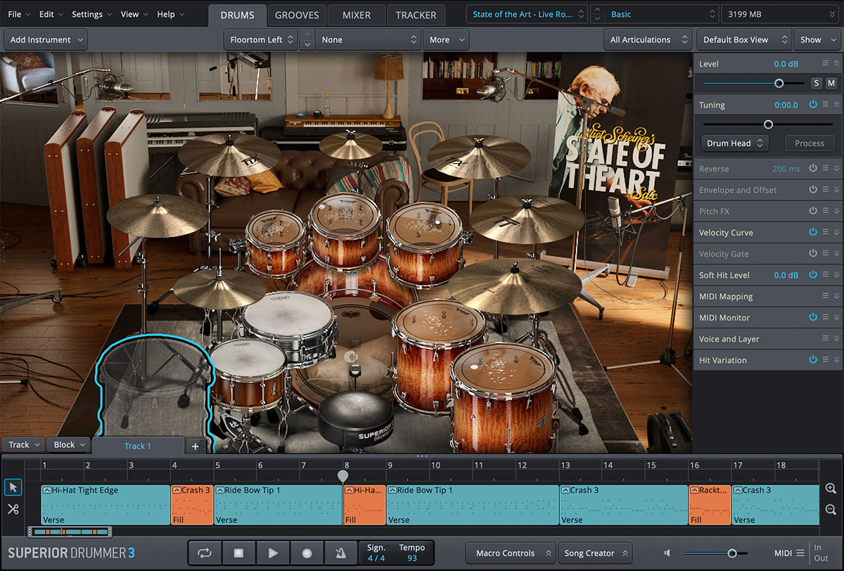This screenshot has height=571, width=844.
Task: Toggle the loop playback button
Action: point(205,553)
